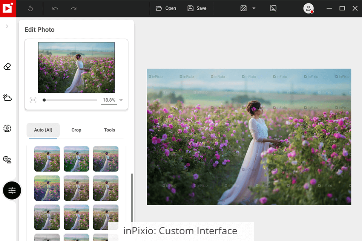Click the Save button
The height and width of the screenshot is (241, 362).
coord(197,8)
